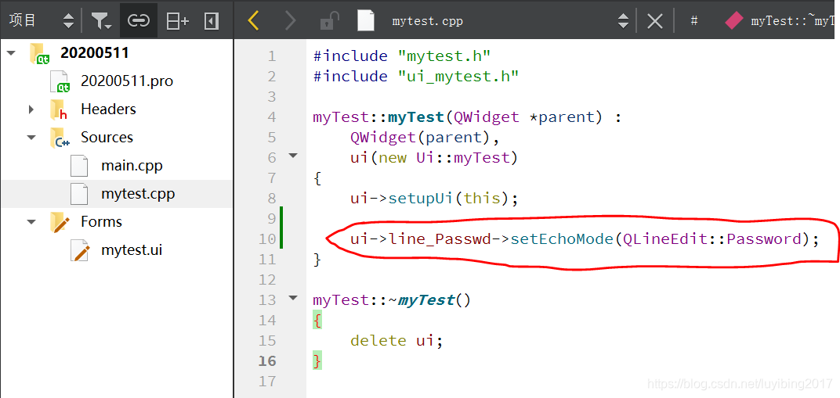
Task: Select the Forms tree item
Action: pos(101,222)
